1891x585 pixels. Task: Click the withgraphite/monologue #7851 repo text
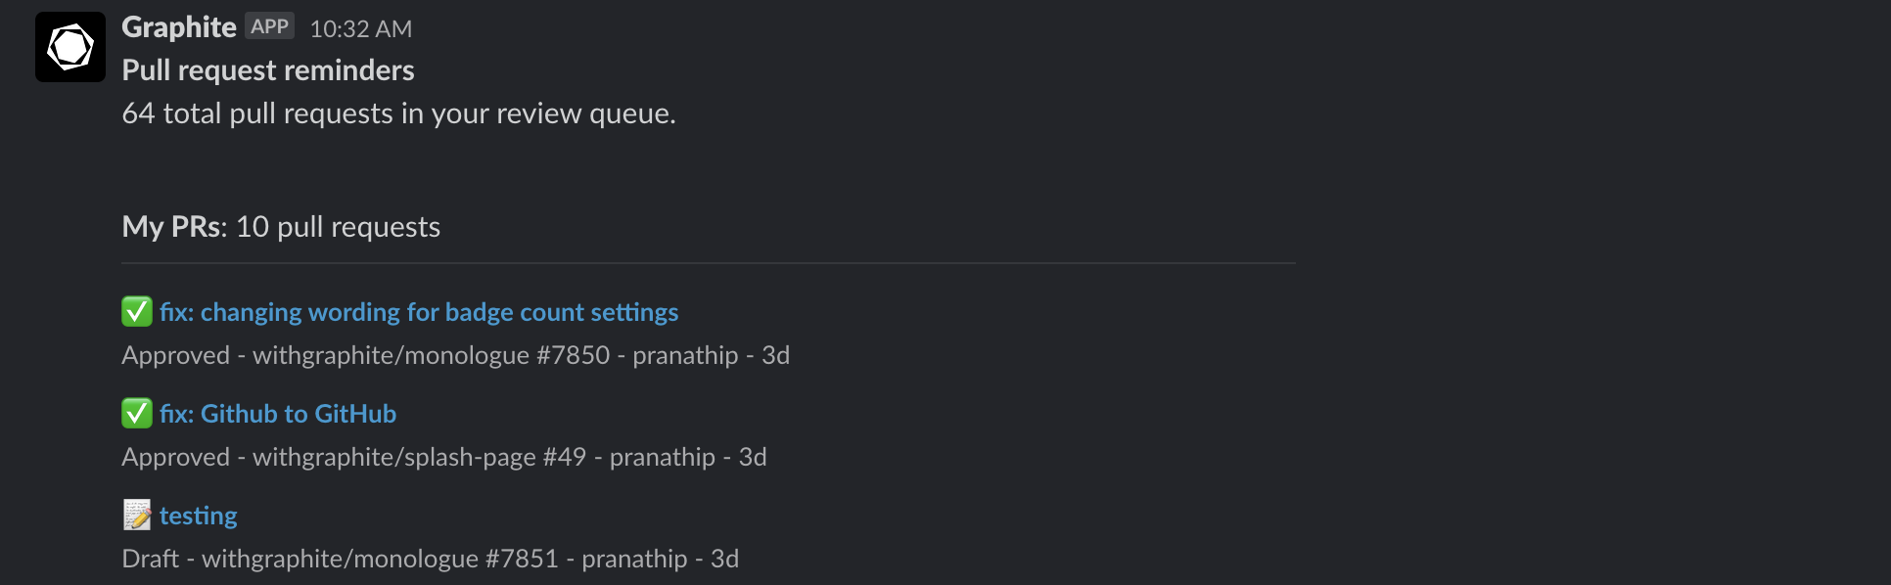[380, 559]
